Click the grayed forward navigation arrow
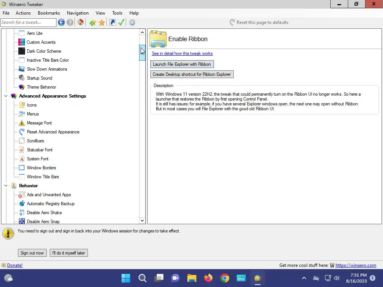The width and height of the screenshot is (383, 287). point(70,22)
